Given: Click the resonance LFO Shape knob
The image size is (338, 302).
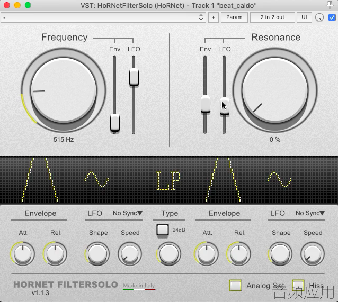Looking at the screenshot, I should pyautogui.click(x=280, y=253).
